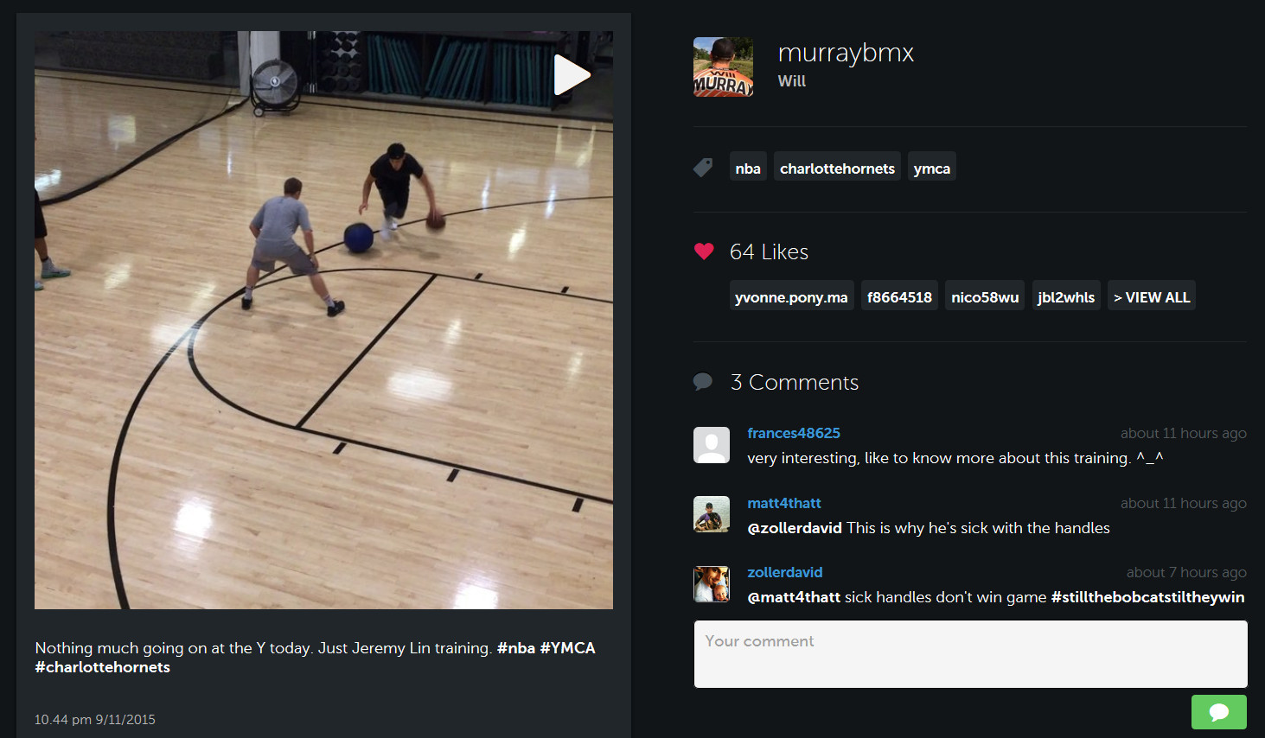Open the @zollerdavid mention
This screenshot has height=738, width=1265.
[x=795, y=528]
